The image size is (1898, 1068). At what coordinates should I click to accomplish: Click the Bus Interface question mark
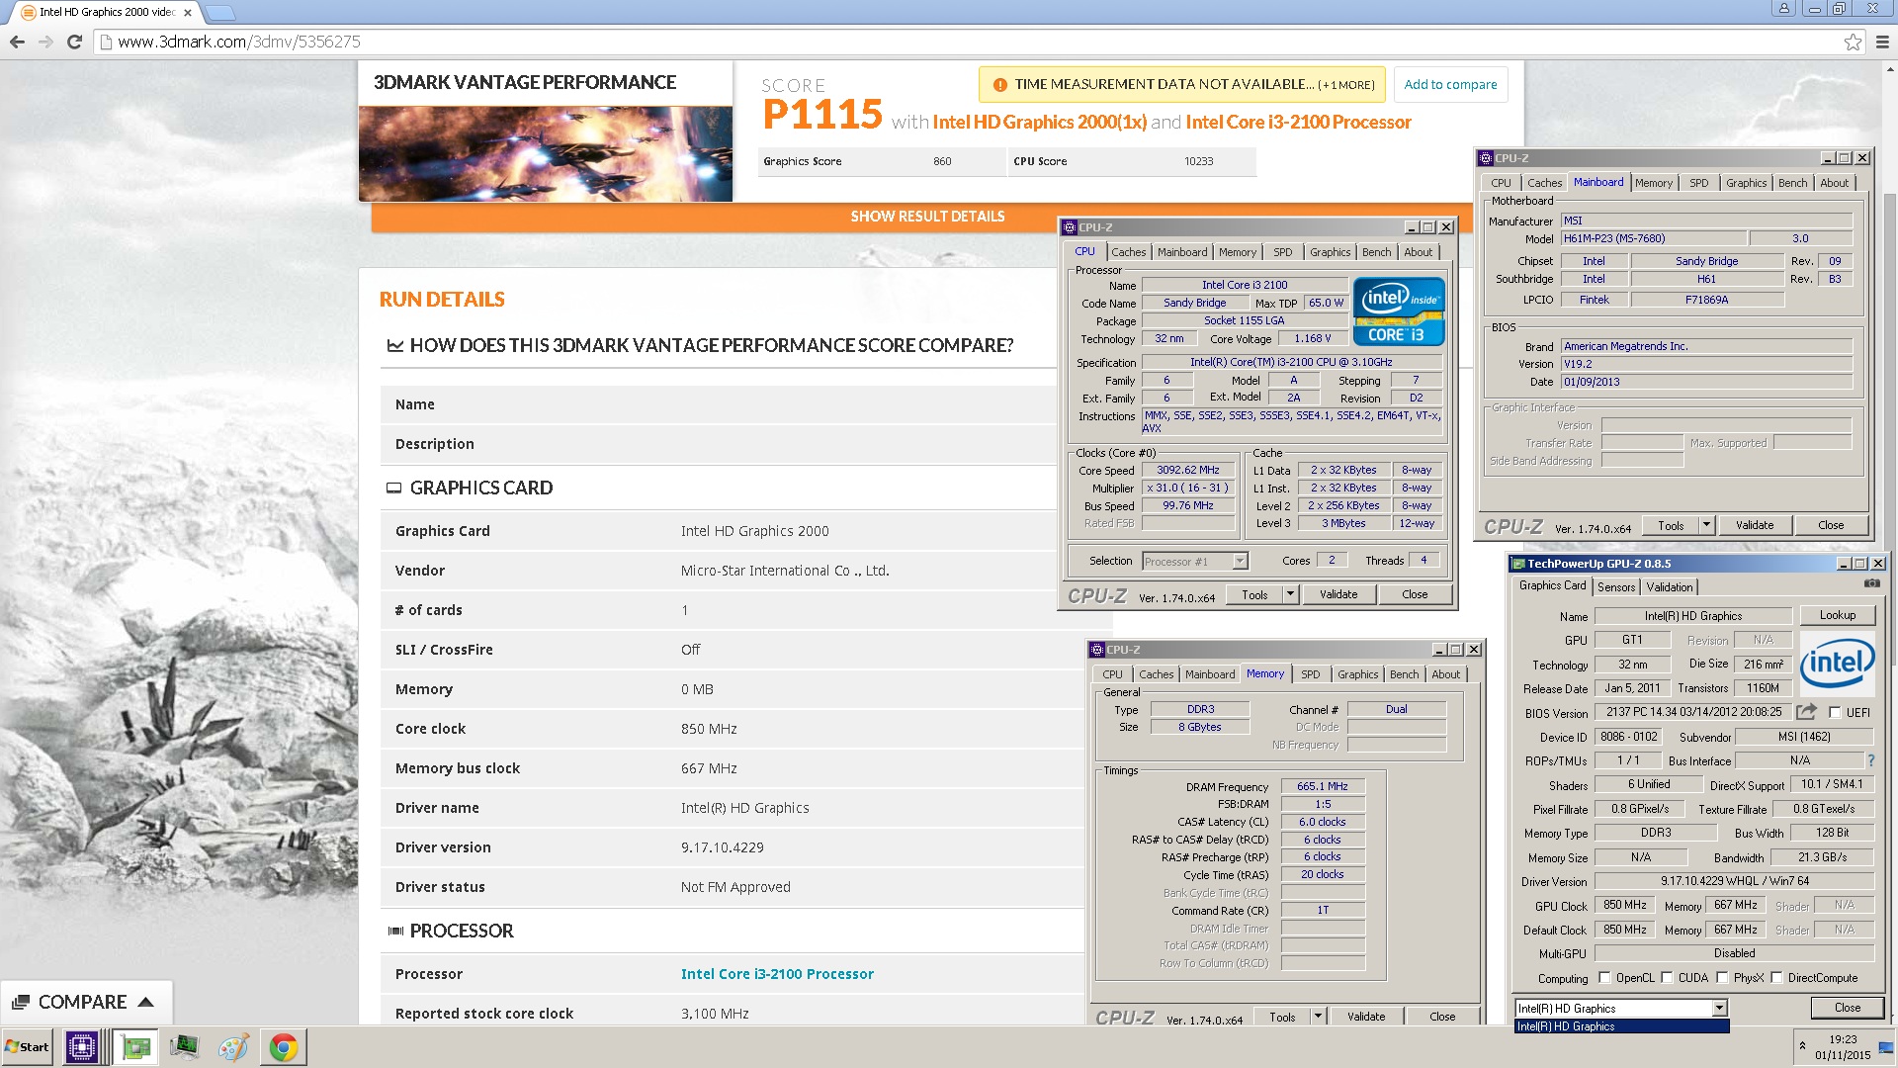click(1870, 760)
